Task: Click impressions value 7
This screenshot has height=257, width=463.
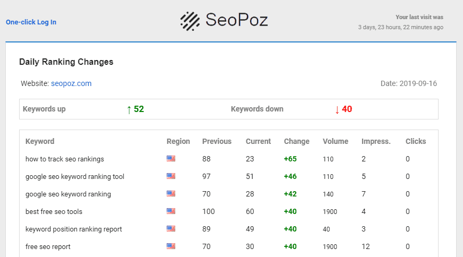Action: pyautogui.click(x=364, y=194)
